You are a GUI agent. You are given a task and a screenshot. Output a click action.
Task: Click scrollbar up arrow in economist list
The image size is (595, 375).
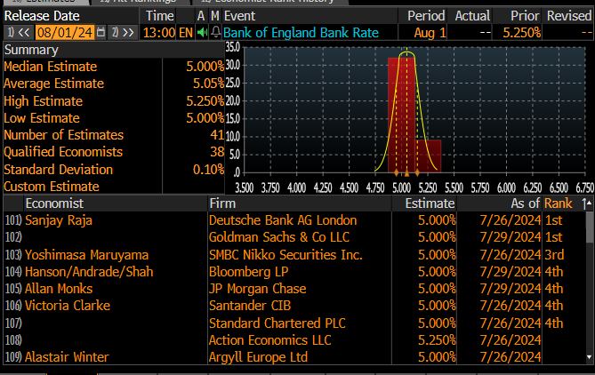589,203
